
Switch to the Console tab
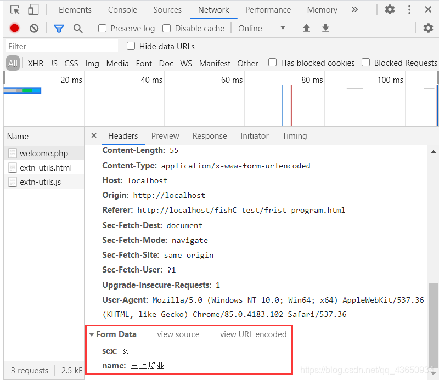(122, 10)
